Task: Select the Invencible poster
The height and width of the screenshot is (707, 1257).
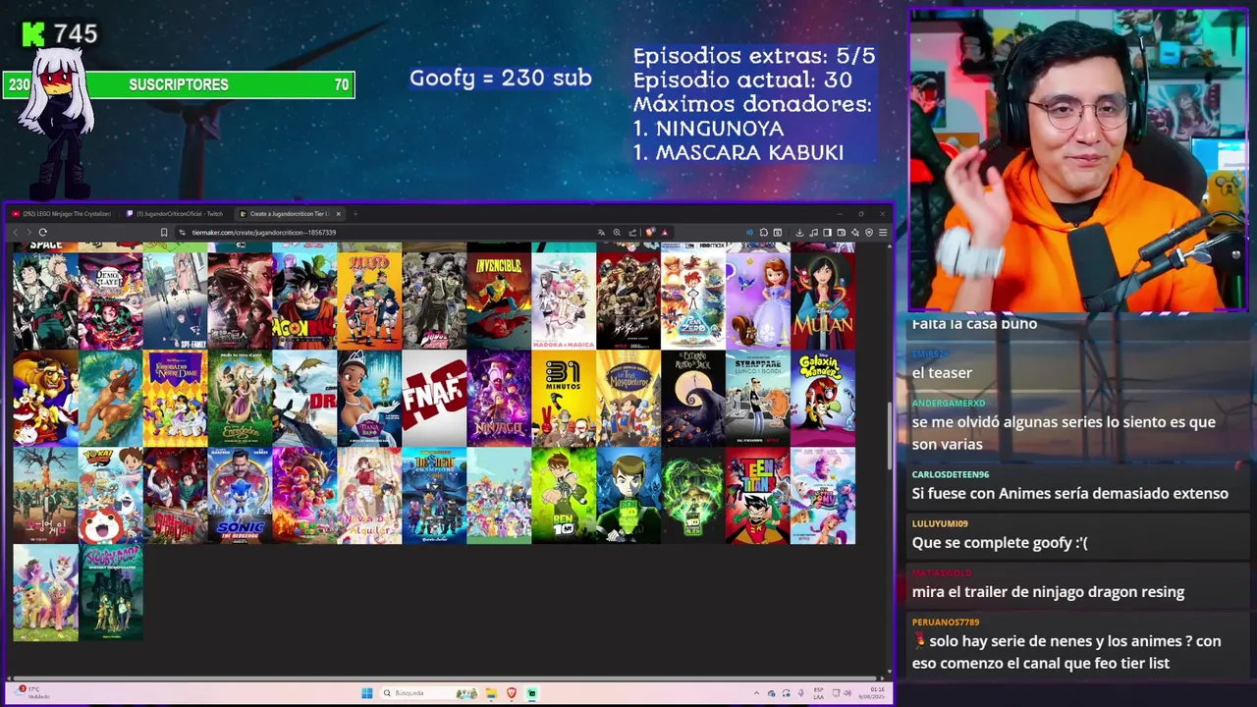Action: pos(499,299)
